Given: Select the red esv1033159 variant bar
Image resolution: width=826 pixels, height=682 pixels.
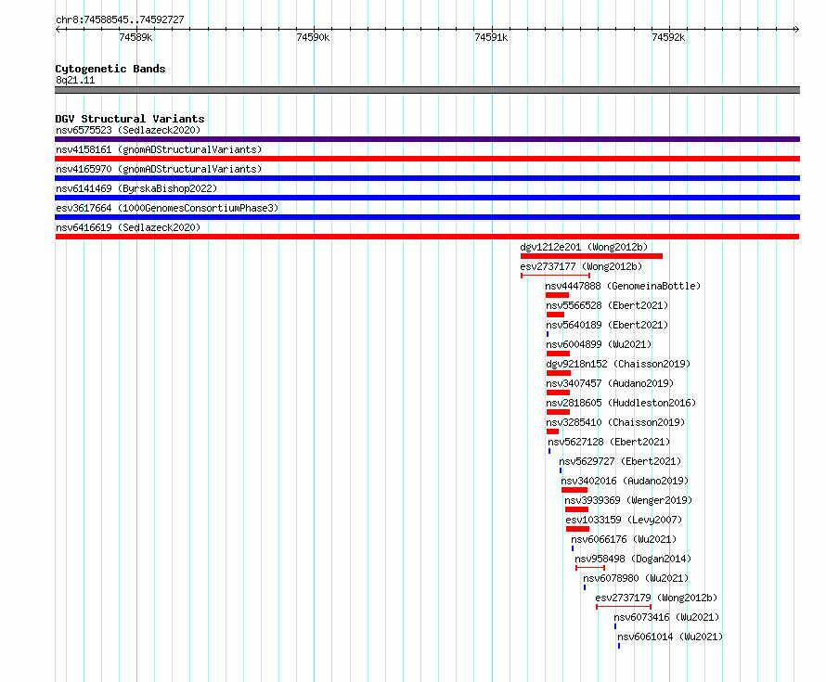Looking at the screenshot, I should pyautogui.click(x=578, y=529).
